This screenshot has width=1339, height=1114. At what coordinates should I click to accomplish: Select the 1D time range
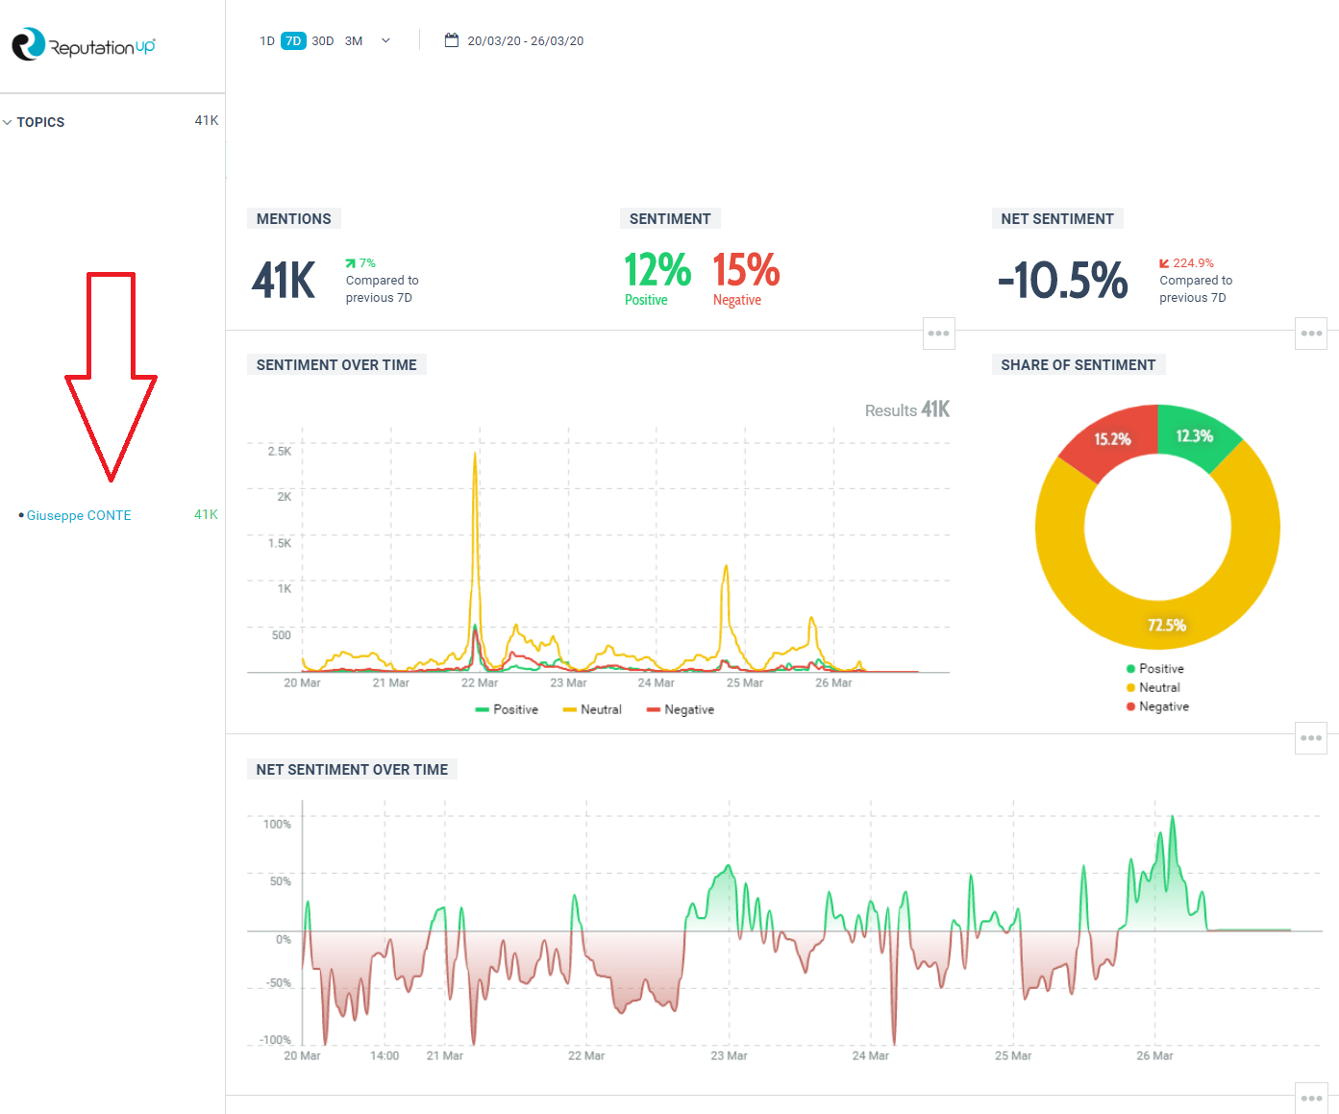click(x=267, y=40)
